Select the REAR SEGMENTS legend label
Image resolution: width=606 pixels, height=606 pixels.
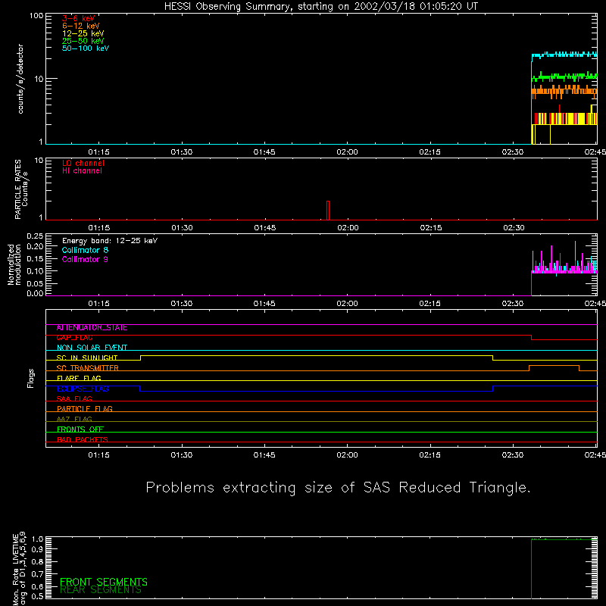coord(101,589)
